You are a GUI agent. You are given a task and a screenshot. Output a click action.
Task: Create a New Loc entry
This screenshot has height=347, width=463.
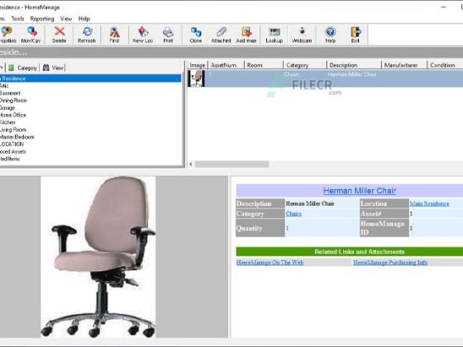tap(142, 35)
